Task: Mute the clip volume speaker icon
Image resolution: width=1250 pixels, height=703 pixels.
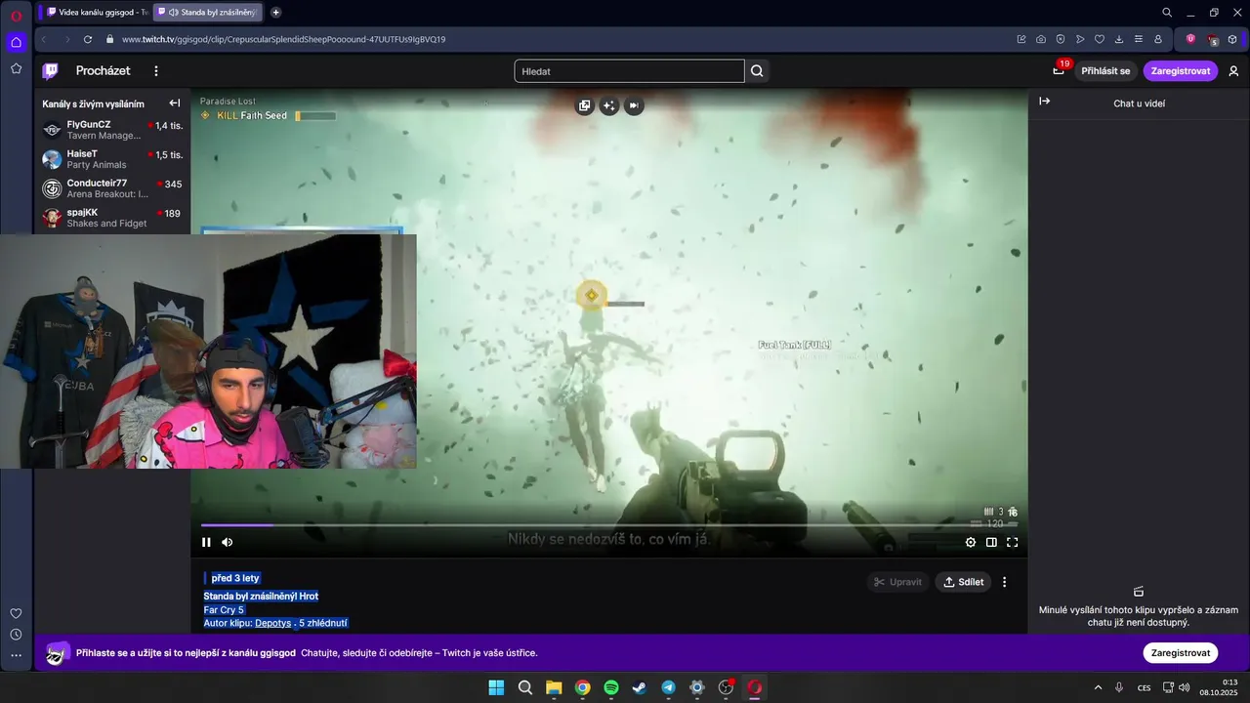Action: tap(228, 543)
